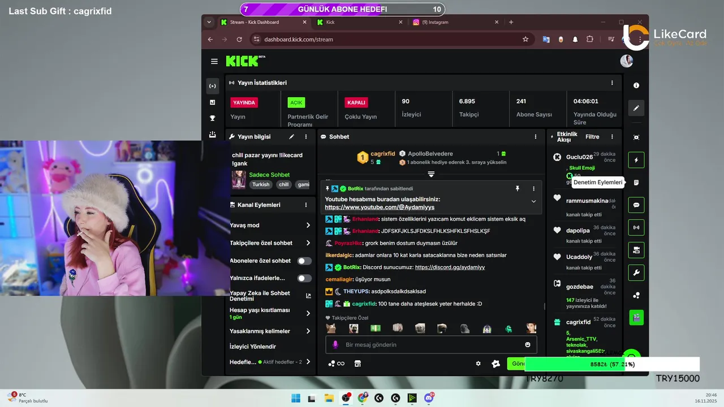The width and height of the screenshot is (724, 407).
Task: Open the stream broadcast icon in the left sidebar
Action: [x=213, y=86]
